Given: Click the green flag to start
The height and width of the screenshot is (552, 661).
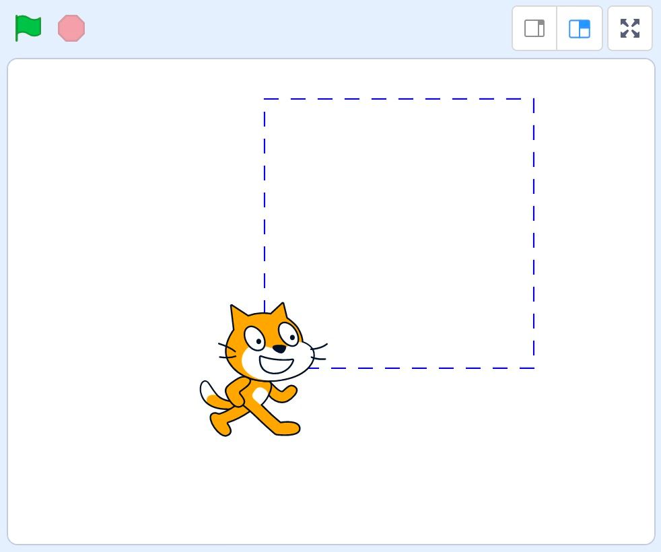Looking at the screenshot, I should (x=28, y=28).
